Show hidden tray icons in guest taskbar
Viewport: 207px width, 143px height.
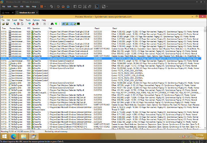[179, 137]
